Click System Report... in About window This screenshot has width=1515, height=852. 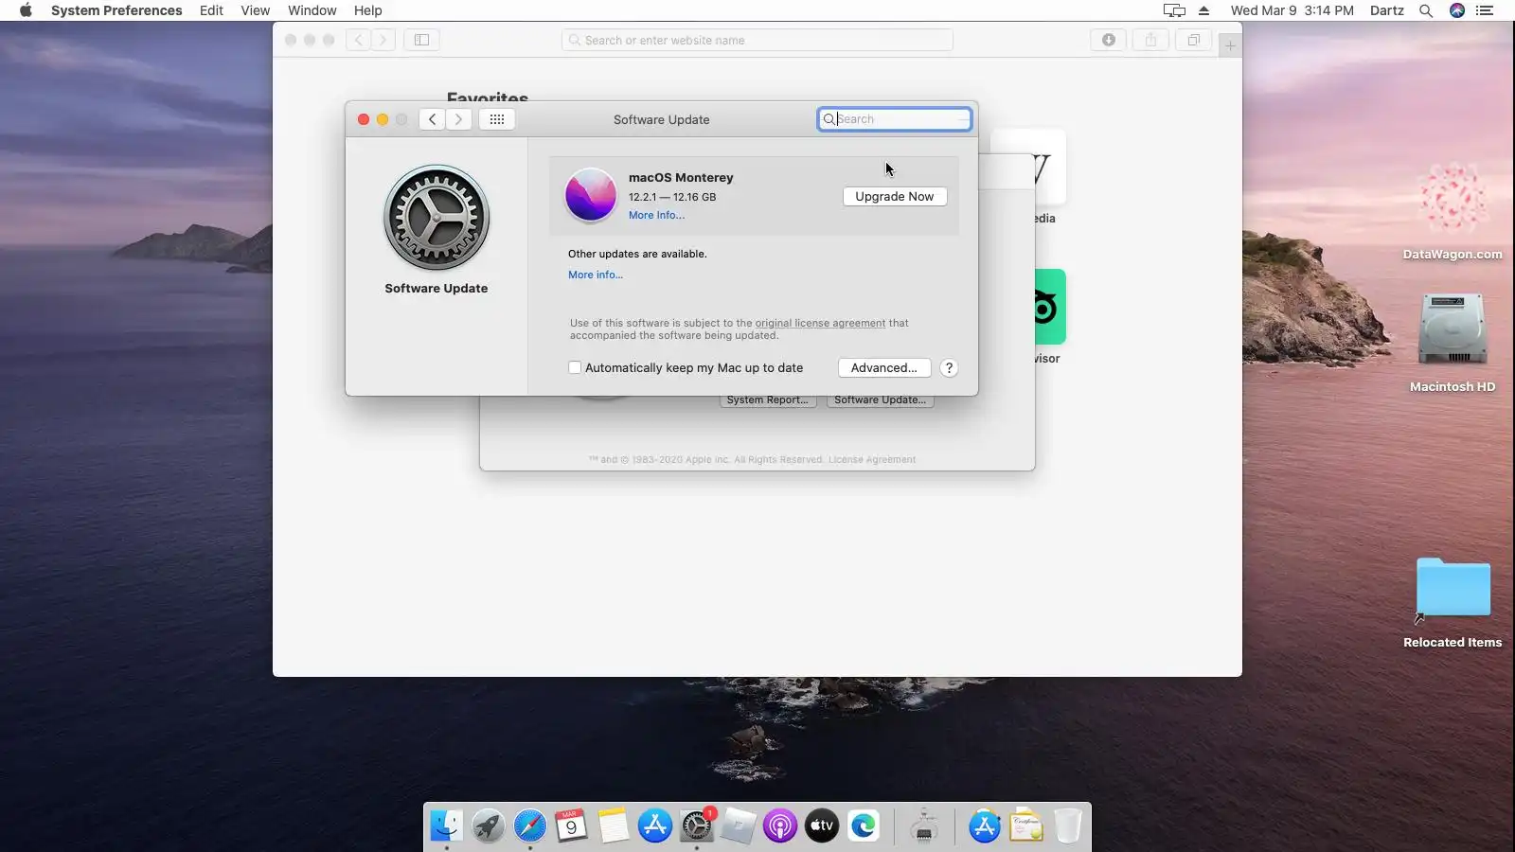point(768,400)
